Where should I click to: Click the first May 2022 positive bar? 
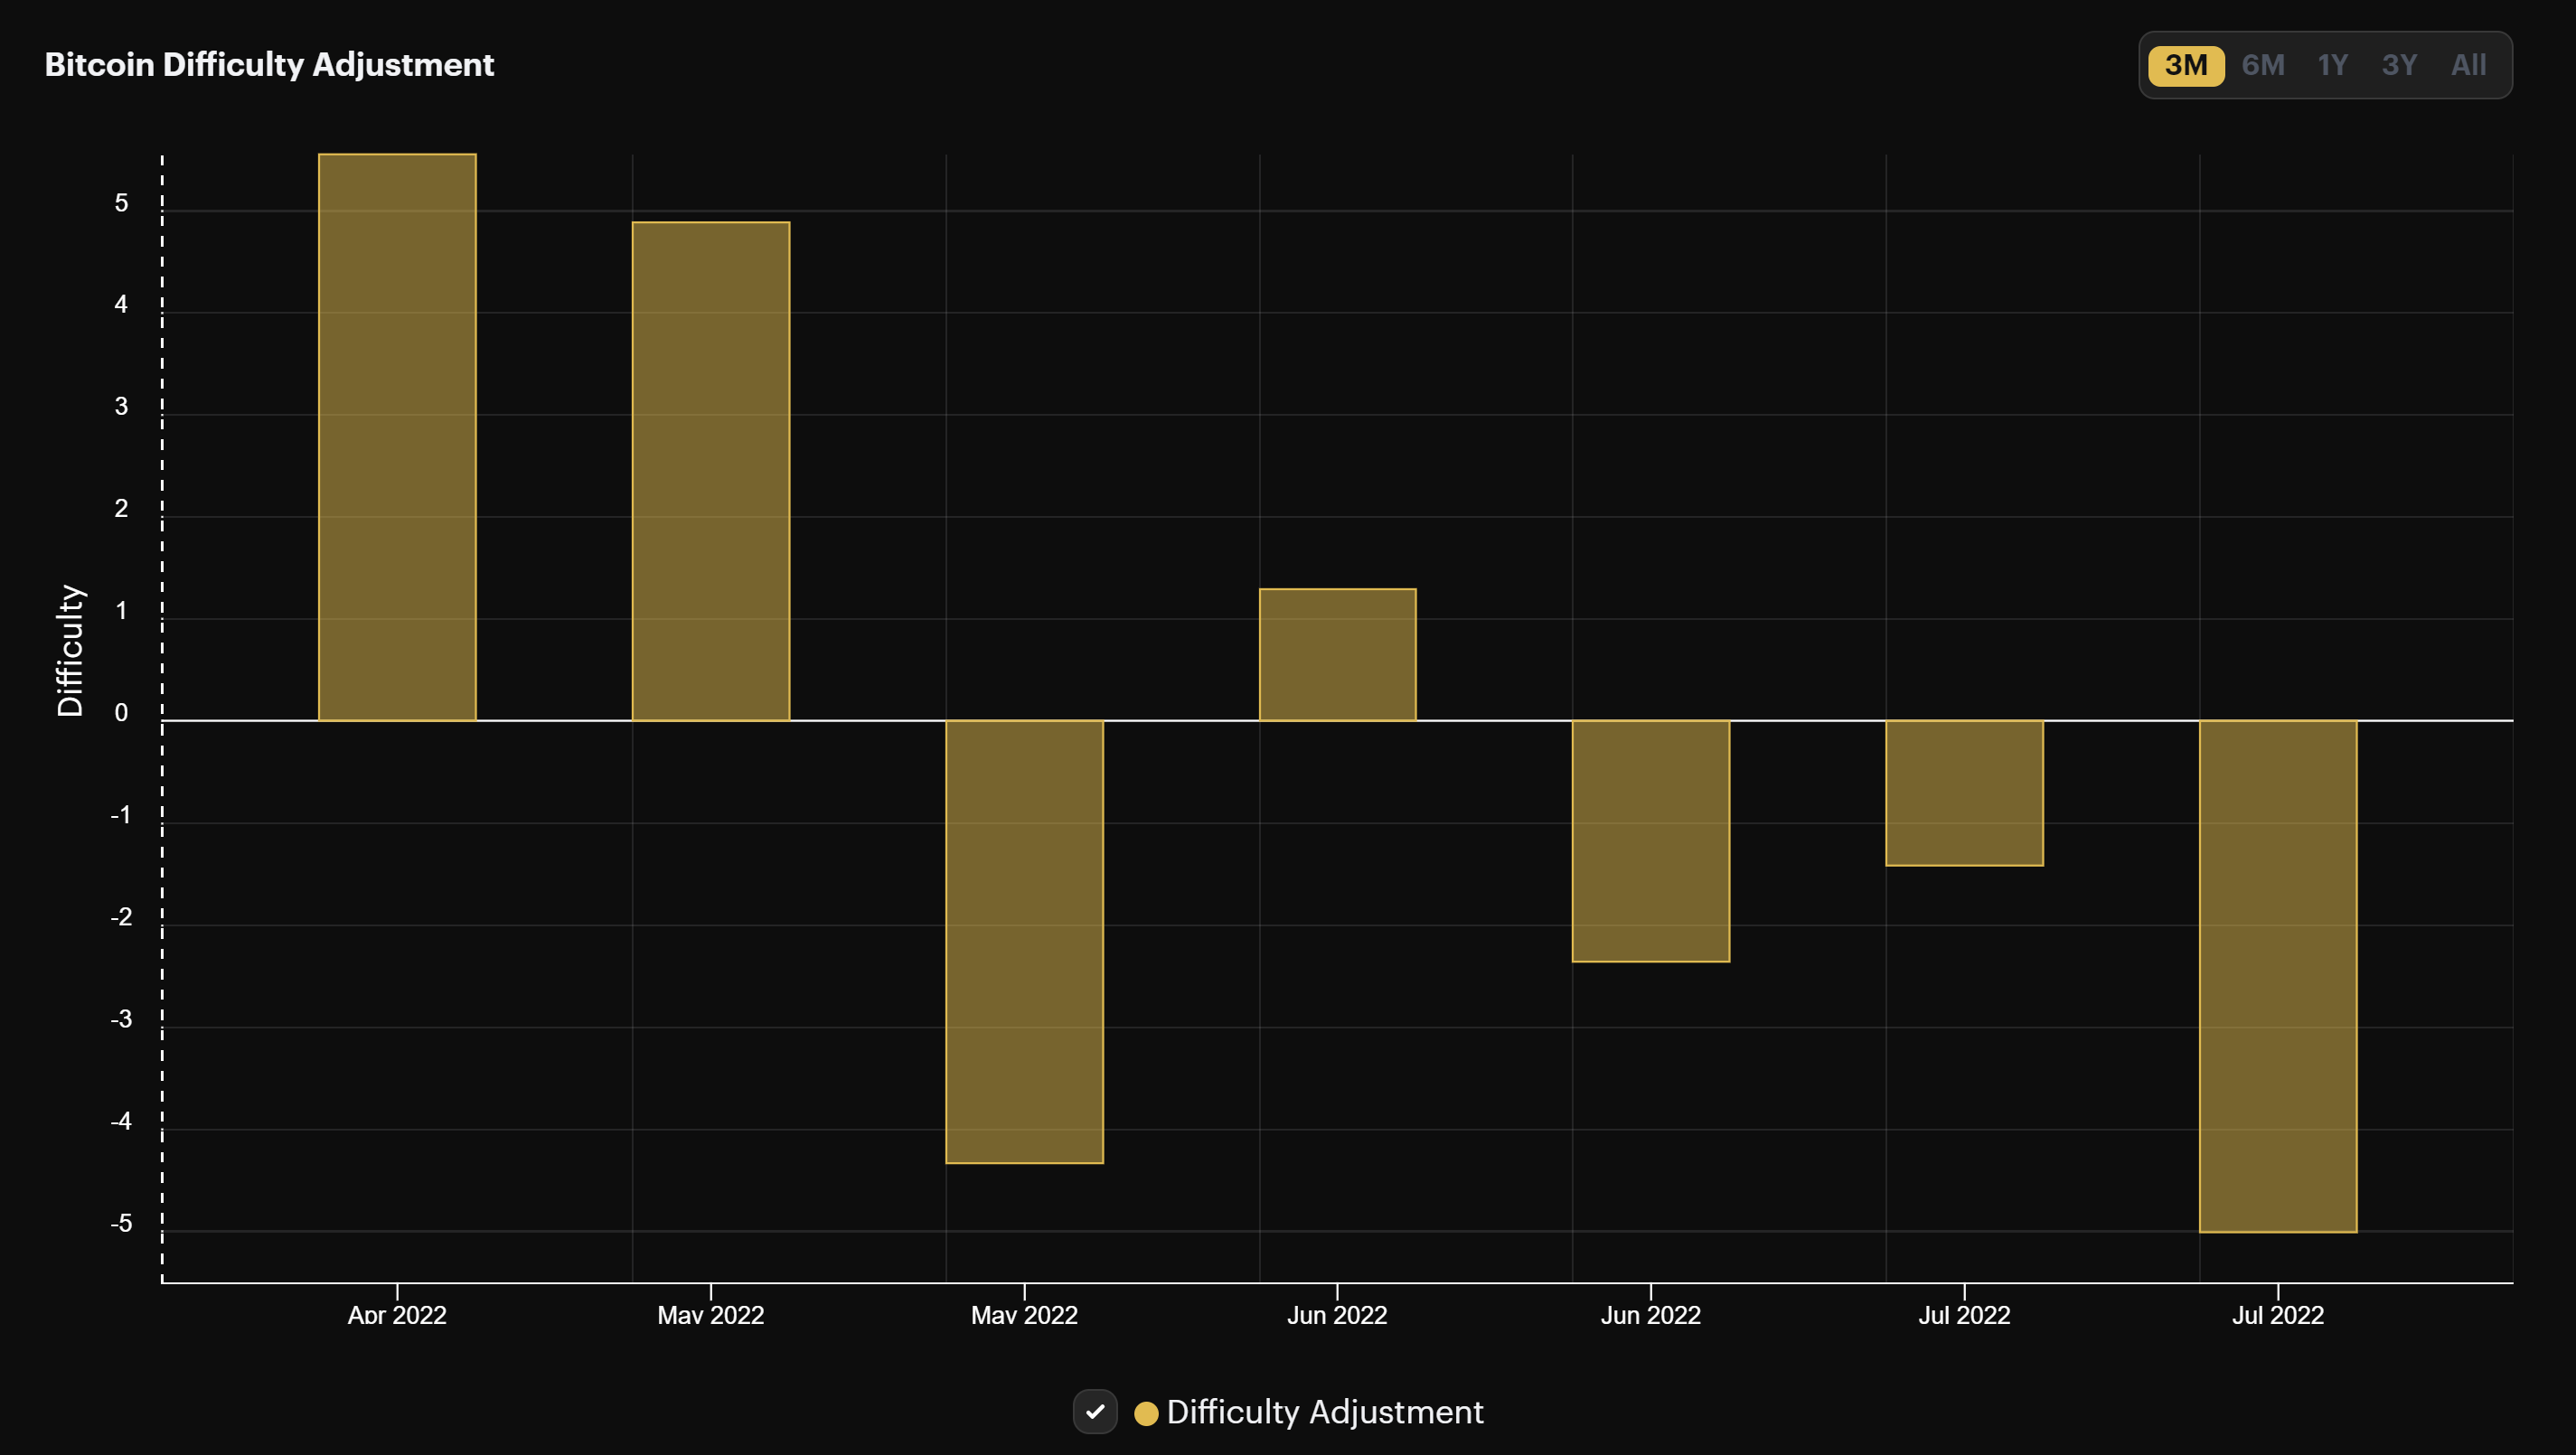[x=711, y=471]
